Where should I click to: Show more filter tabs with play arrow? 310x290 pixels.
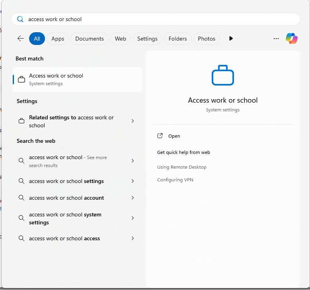[231, 38]
